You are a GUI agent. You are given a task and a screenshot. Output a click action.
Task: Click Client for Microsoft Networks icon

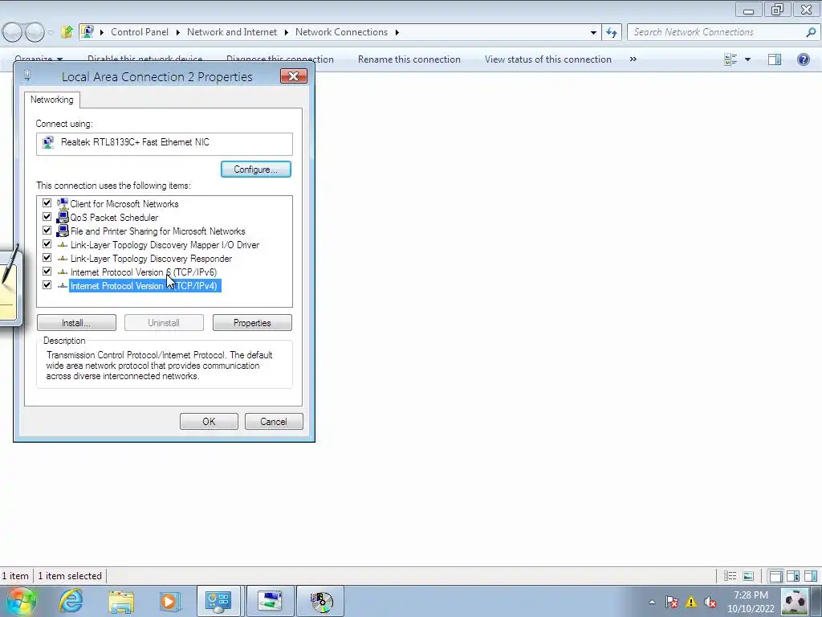(x=63, y=203)
